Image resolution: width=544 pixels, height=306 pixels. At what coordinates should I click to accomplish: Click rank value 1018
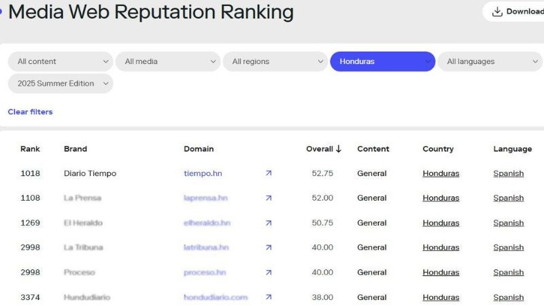point(30,173)
